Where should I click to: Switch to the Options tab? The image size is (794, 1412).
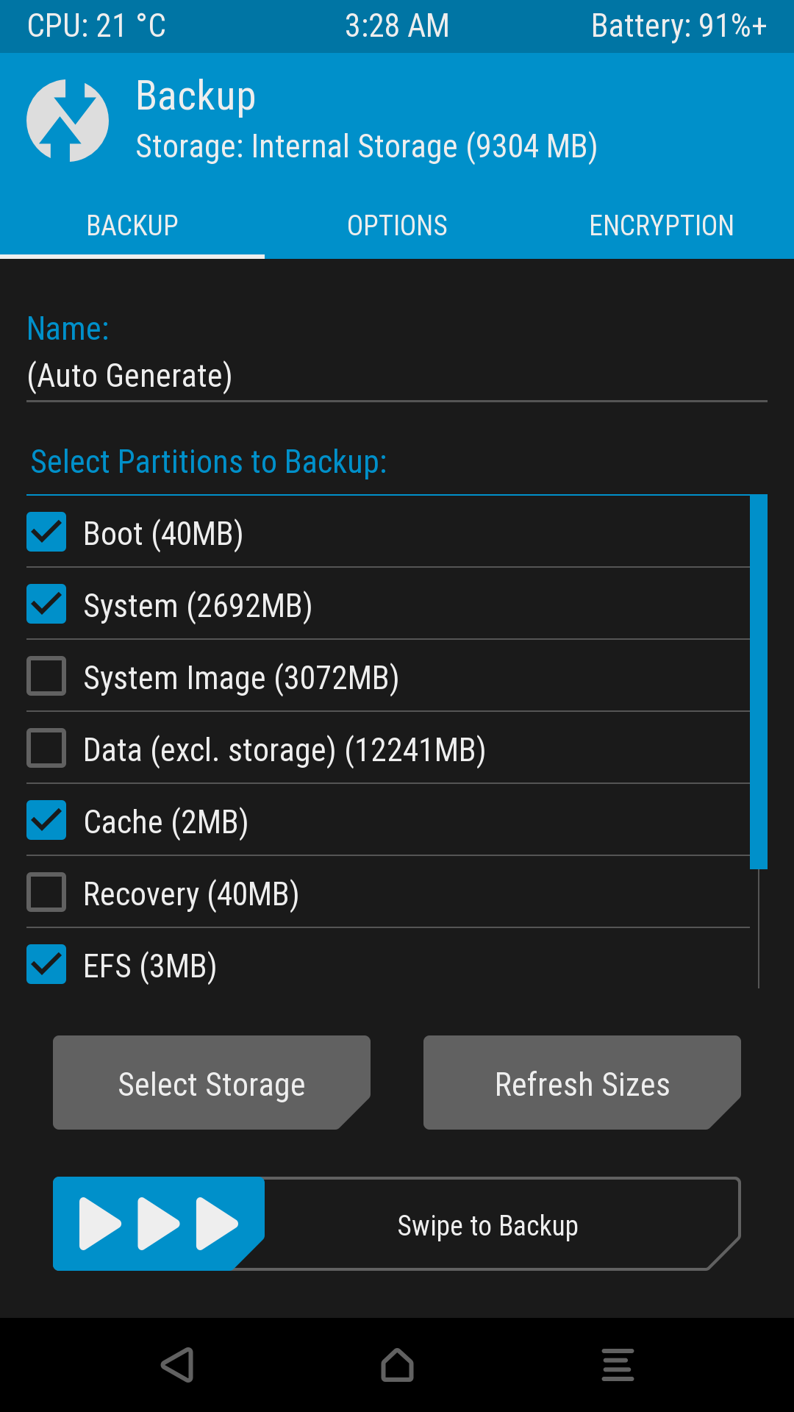396,225
